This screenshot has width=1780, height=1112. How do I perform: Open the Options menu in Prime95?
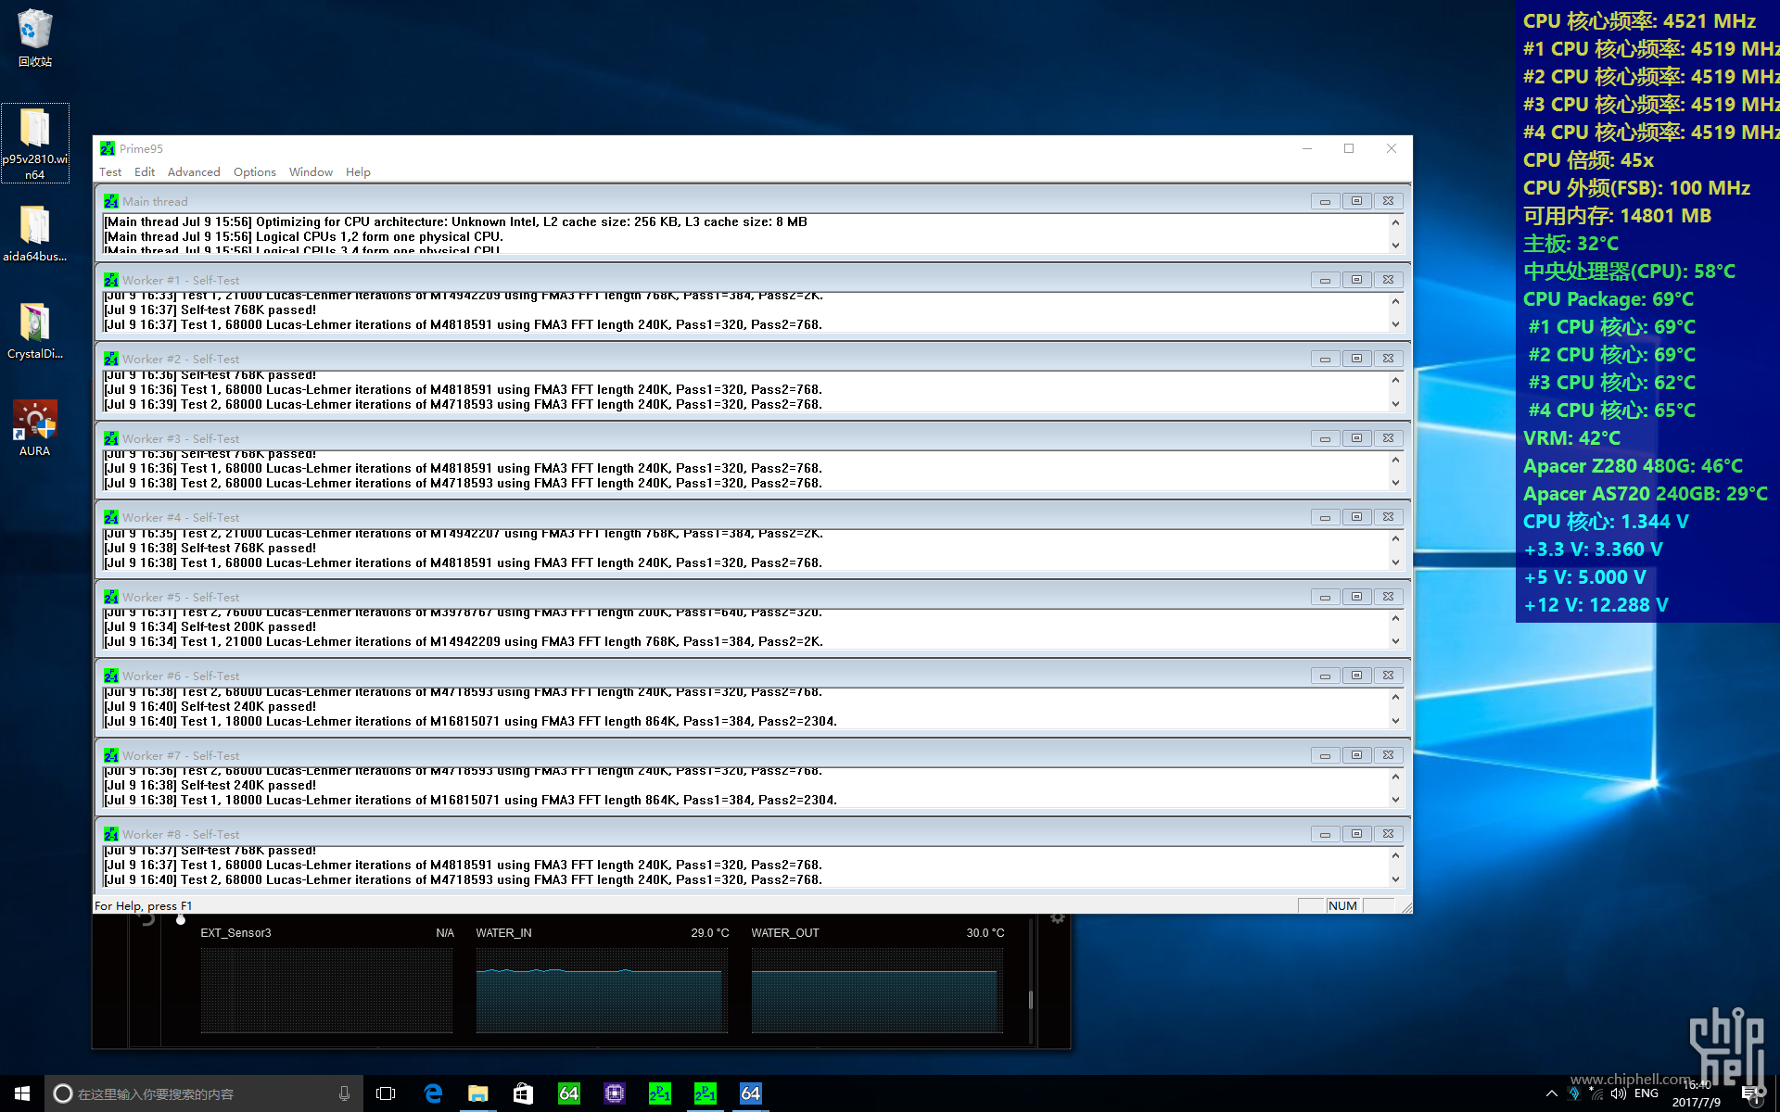click(255, 172)
